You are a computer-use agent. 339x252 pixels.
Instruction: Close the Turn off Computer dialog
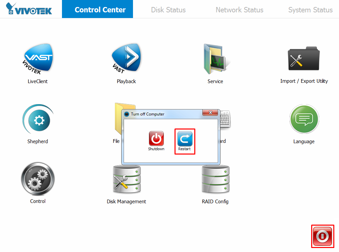point(210,112)
